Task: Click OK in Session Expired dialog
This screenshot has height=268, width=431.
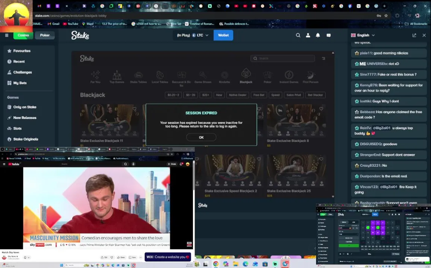Action: [x=201, y=137]
